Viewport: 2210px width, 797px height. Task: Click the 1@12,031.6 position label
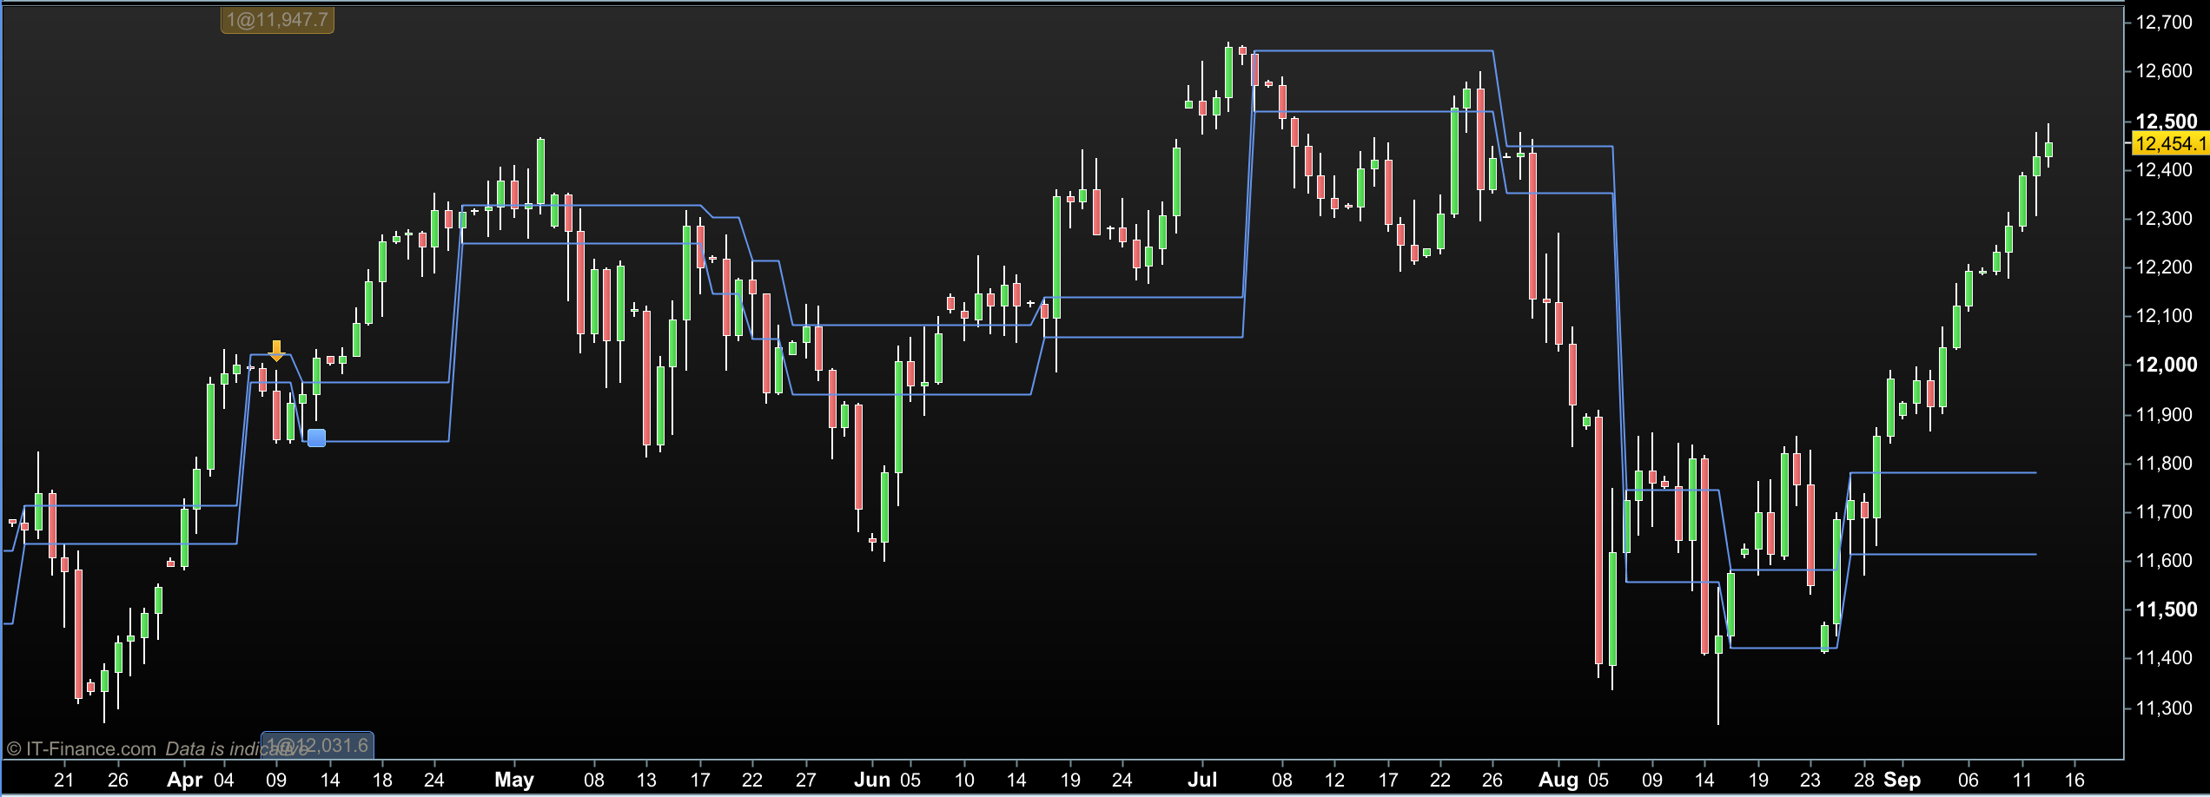318,745
